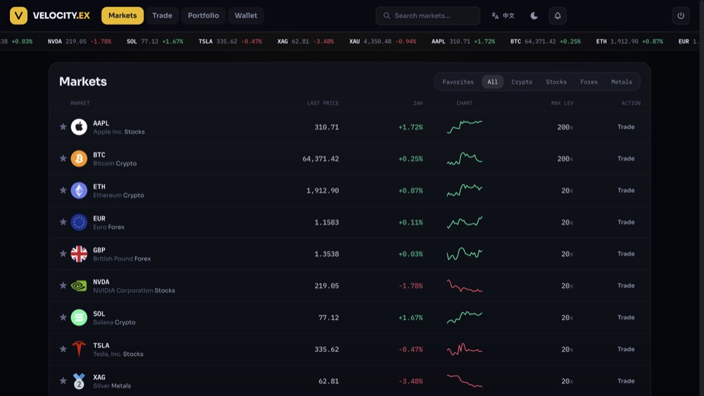
Task: Switch language with 中文 translate button
Action: coord(503,16)
